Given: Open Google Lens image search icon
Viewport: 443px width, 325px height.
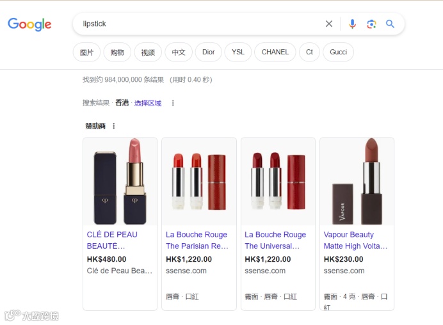Looking at the screenshot, I should 371,24.
